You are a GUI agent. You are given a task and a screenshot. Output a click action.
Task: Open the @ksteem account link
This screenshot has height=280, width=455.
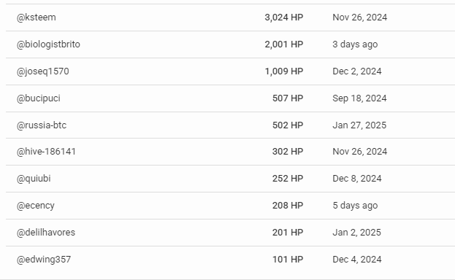(x=37, y=17)
